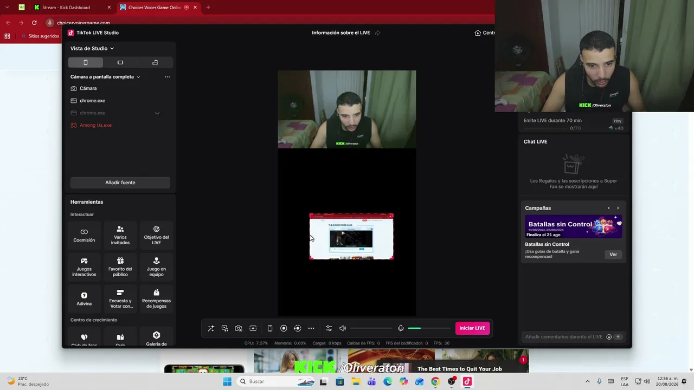Click the comment input field
The image size is (694, 390).
[564, 337]
